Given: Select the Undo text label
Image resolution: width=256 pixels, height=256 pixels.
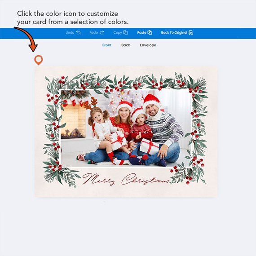Looking at the screenshot, I should click(70, 32).
